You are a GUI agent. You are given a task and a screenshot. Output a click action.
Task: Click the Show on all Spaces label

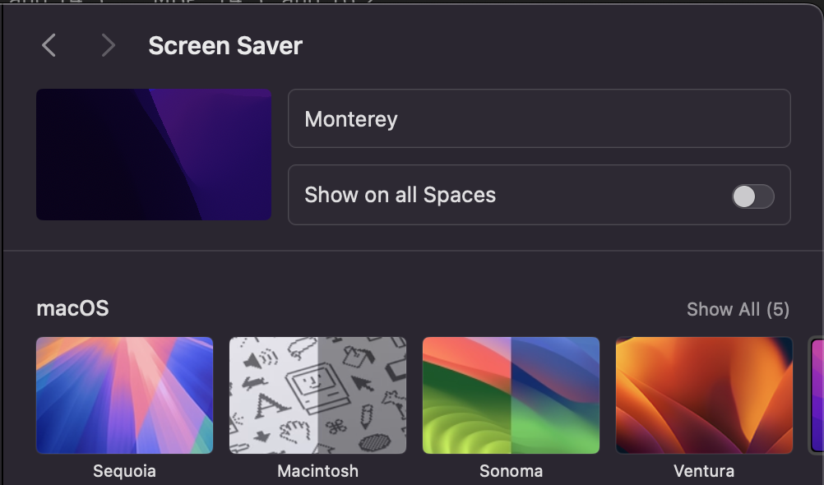(400, 195)
